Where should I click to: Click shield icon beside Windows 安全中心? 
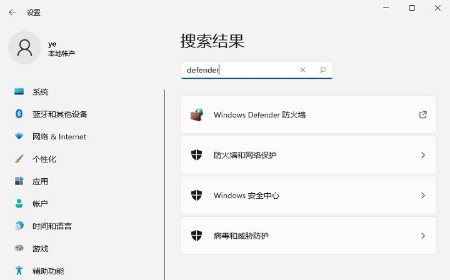point(197,196)
